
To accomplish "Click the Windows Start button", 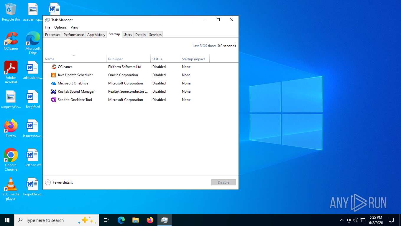I will click(7, 220).
